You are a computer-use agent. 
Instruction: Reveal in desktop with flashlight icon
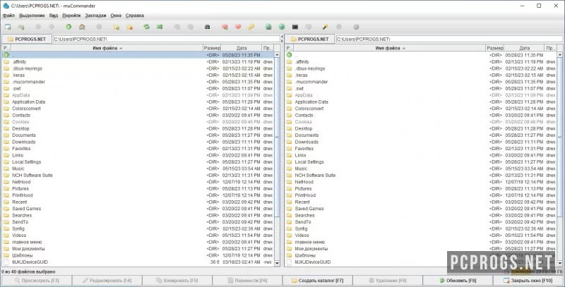point(325,27)
